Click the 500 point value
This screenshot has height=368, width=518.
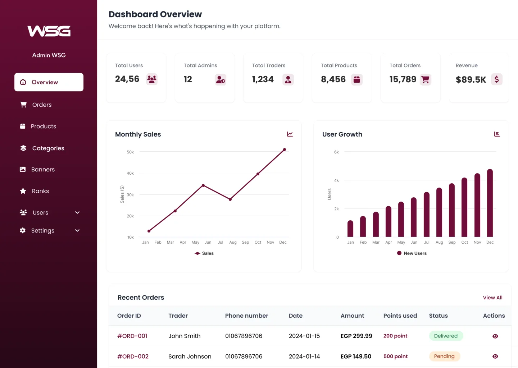tap(396, 356)
